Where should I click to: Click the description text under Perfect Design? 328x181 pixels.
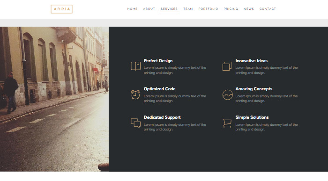[175, 70]
